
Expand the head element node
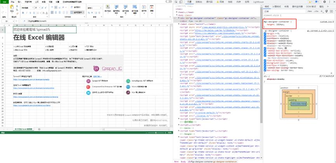(x=176, y=12)
